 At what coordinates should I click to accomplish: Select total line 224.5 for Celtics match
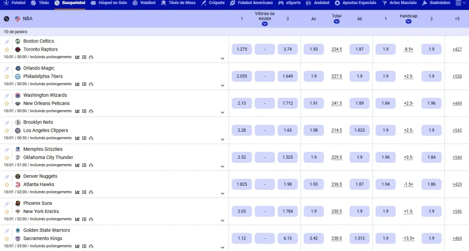(x=337, y=49)
